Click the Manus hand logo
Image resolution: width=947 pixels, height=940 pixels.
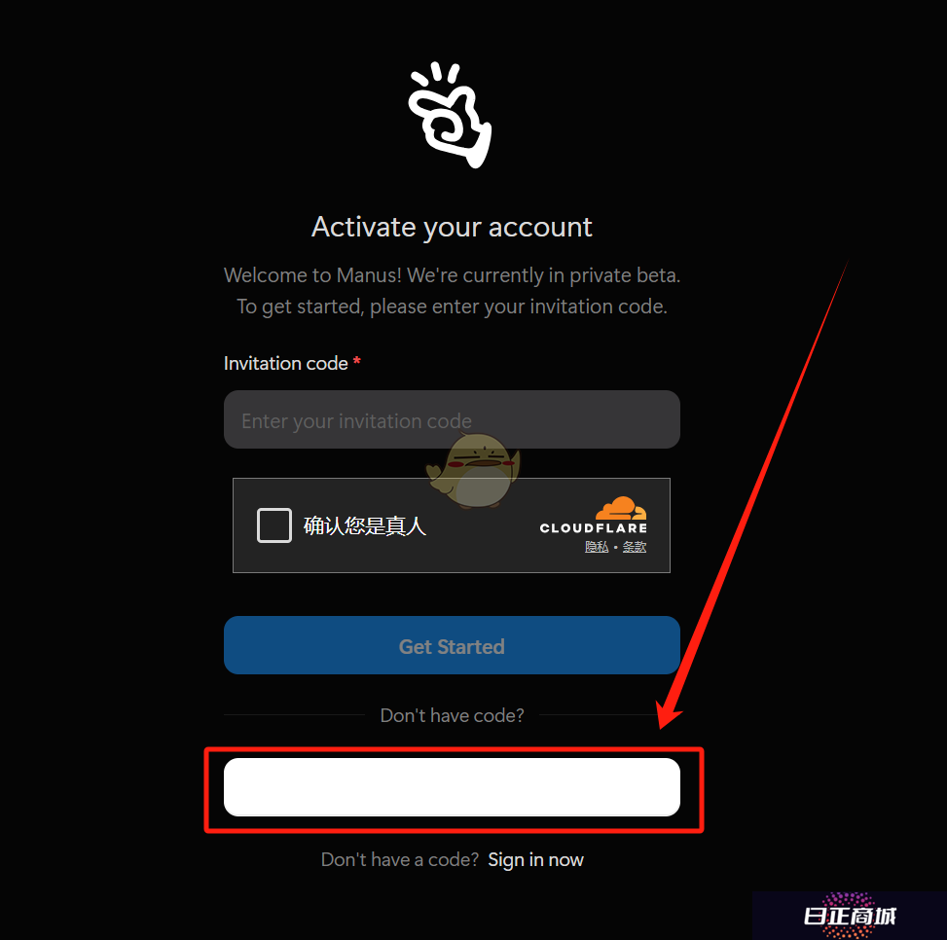pos(450,115)
